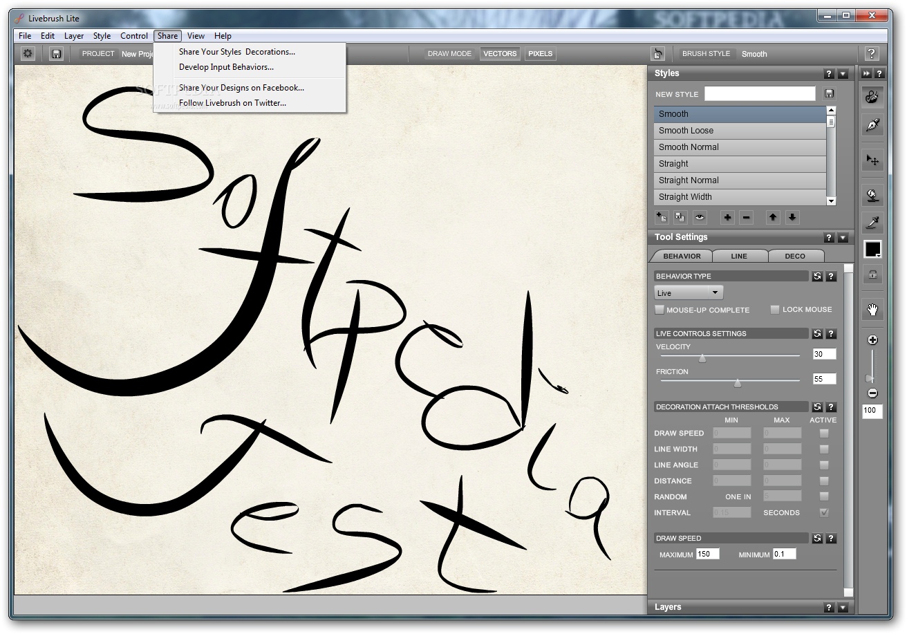Click the styles list scroll-down arrow
907x634 pixels.
pos(831,201)
